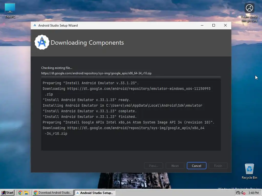Open File Explorer from quick launch
Screen dimensions: 262x196
(26, 193)
